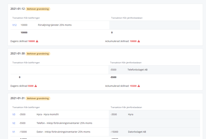Open voucher link V12
206x139 pixels.
[14, 25]
